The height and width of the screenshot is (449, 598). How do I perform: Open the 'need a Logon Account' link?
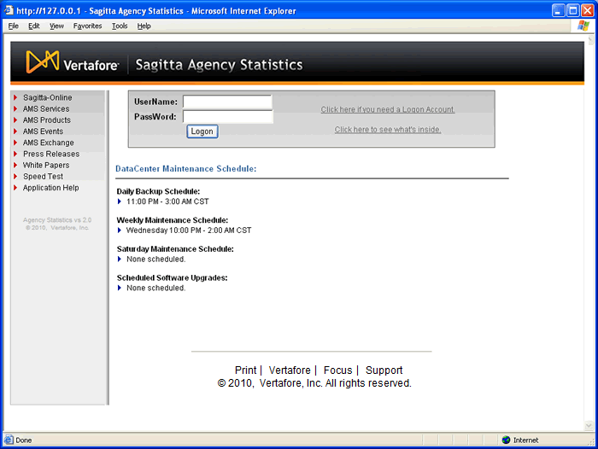click(388, 109)
